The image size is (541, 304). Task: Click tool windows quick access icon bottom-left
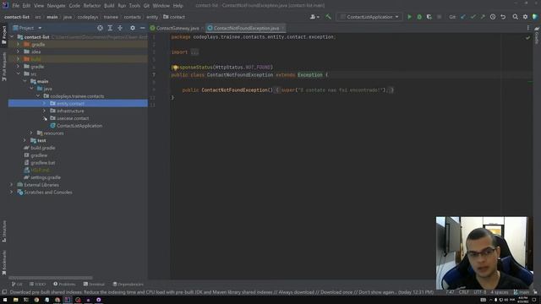point(4,292)
